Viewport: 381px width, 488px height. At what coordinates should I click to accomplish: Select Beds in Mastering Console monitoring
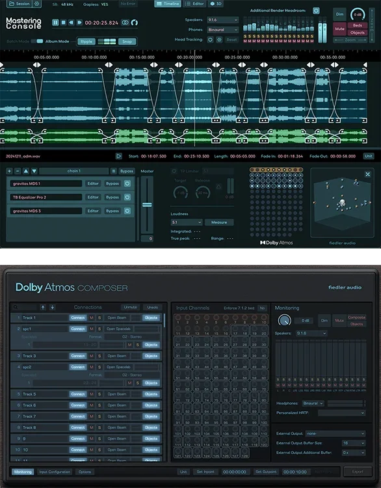[x=358, y=25]
